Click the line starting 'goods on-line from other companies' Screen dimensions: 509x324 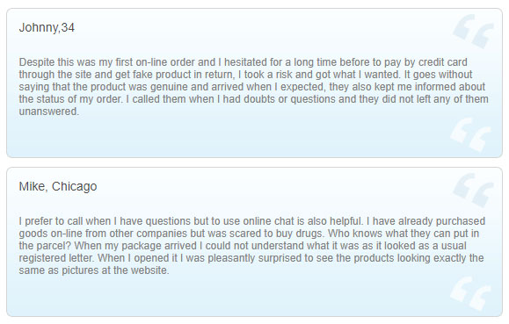click(249, 234)
